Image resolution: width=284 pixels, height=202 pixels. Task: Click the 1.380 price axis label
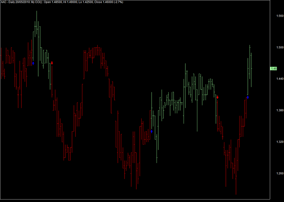(x=280, y=110)
